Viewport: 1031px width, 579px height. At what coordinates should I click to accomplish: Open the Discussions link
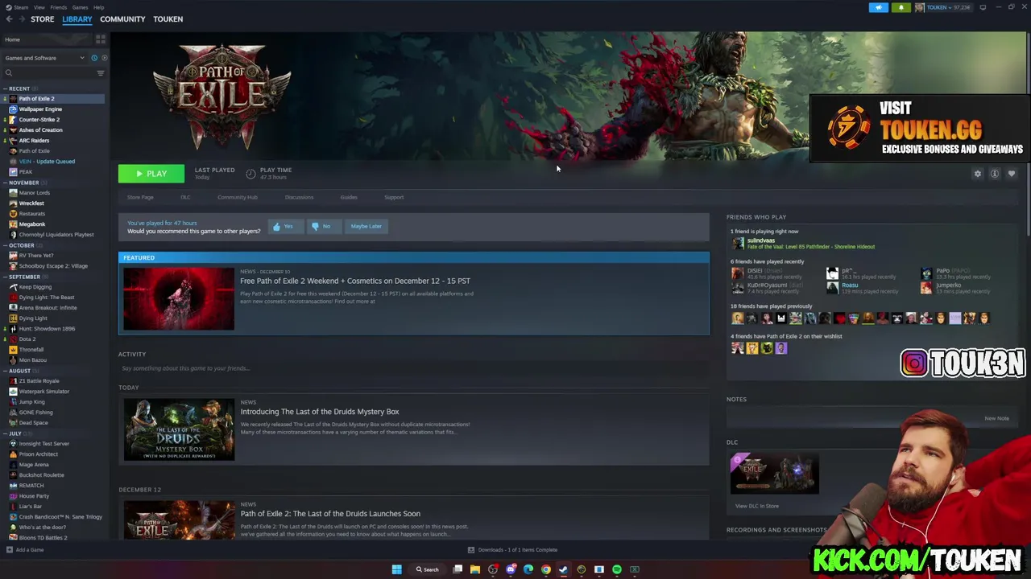[x=299, y=197]
